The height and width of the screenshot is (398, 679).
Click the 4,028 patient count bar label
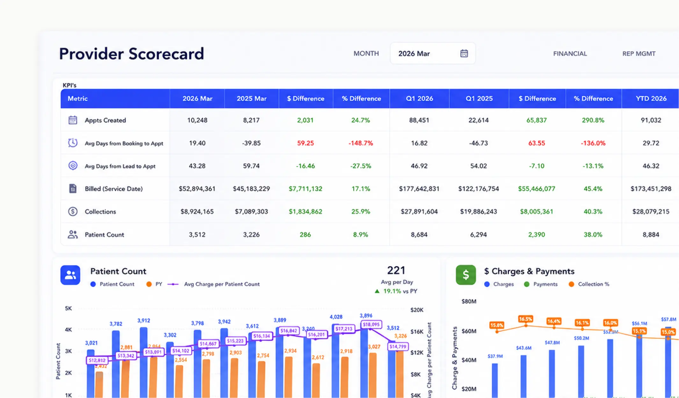(336, 317)
